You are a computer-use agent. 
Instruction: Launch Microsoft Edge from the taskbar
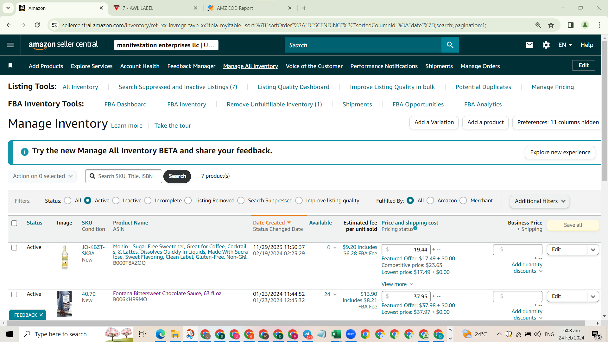pyautogui.click(x=161, y=334)
